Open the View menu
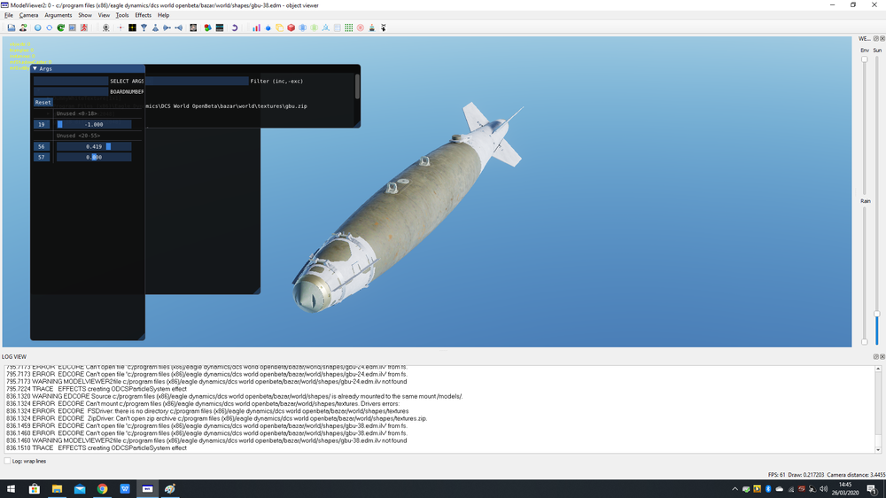 pyautogui.click(x=104, y=15)
